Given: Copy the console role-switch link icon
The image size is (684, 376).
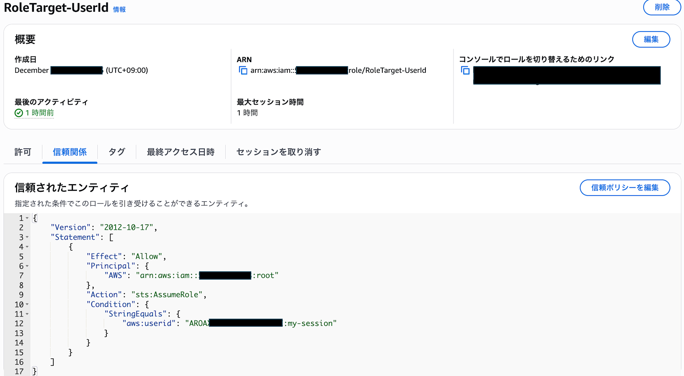Looking at the screenshot, I should point(465,70).
